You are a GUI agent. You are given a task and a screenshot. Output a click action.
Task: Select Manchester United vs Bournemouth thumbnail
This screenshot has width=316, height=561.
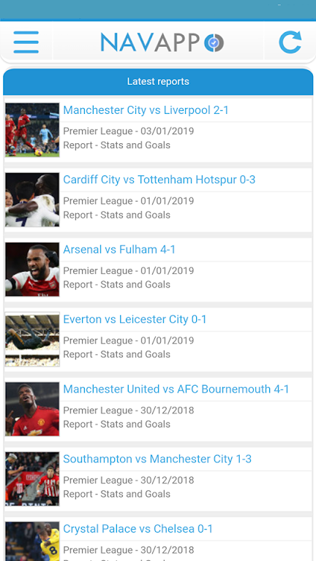32,409
